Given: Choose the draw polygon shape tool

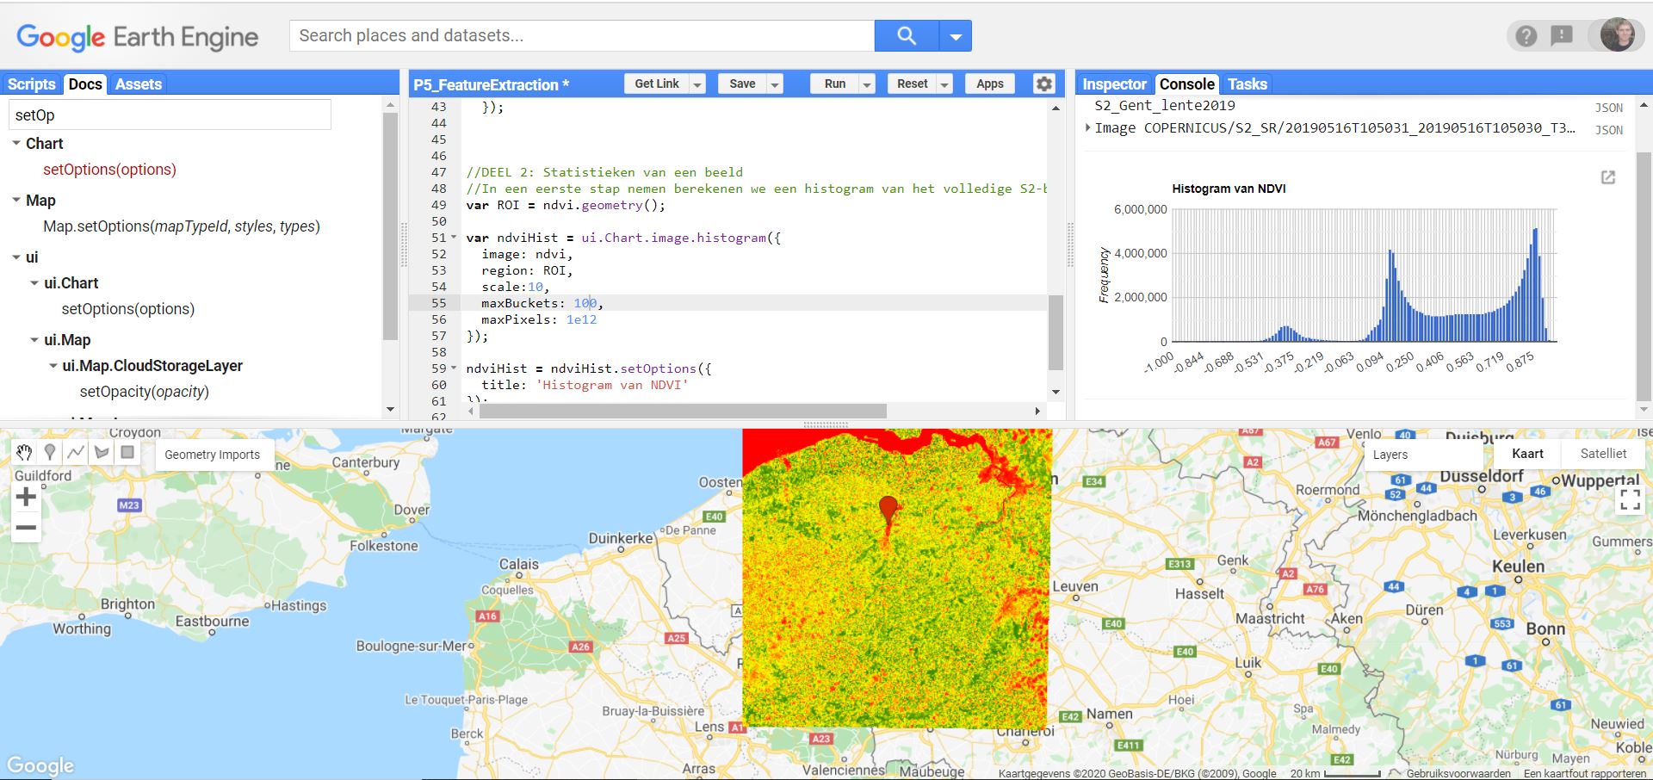Looking at the screenshot, I should pyautogui.click(x=102, y=452).
